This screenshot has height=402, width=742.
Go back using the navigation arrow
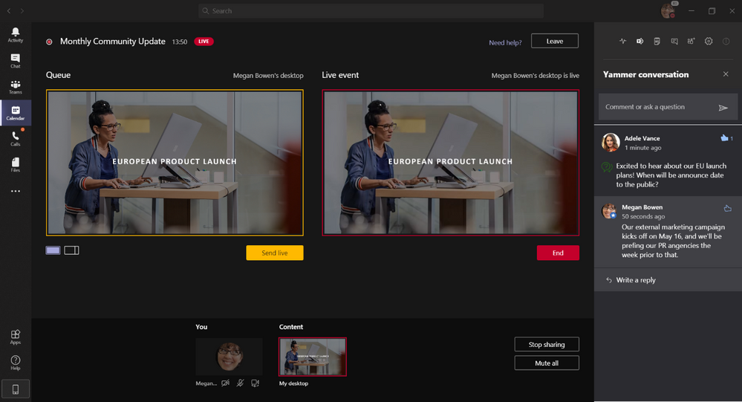pos(8,10)
